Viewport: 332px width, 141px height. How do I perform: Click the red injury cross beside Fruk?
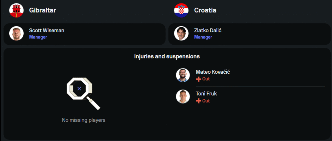(199, 101)
